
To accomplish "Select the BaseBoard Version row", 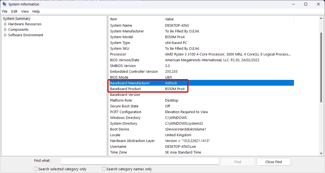I will point(202,95).
